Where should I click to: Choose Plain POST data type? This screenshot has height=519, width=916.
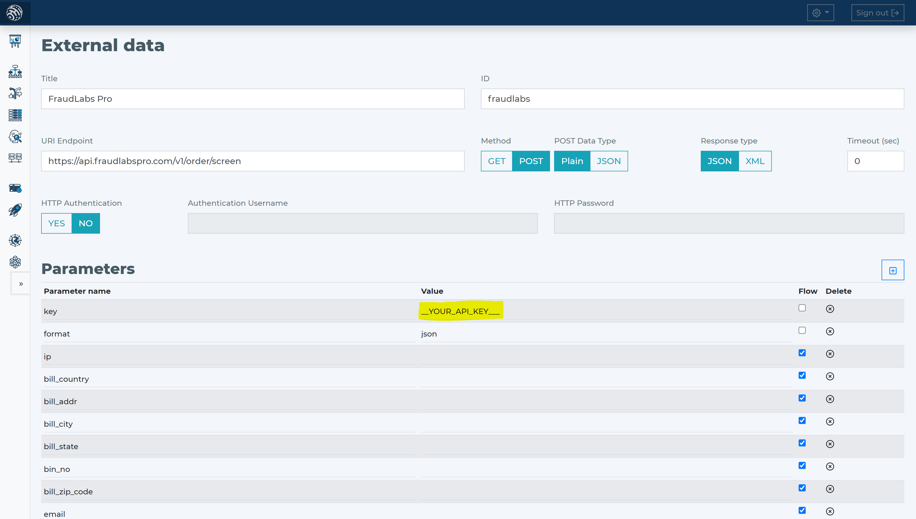pos(572,161)
